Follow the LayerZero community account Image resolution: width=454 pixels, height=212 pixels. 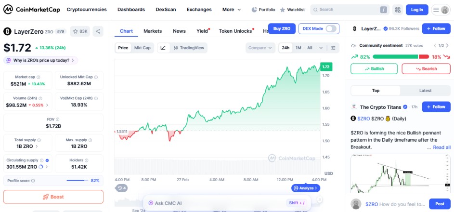pos(436,29)
